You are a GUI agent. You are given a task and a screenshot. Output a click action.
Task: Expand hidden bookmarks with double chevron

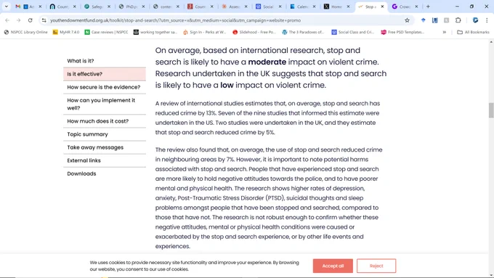click(444, 32)
